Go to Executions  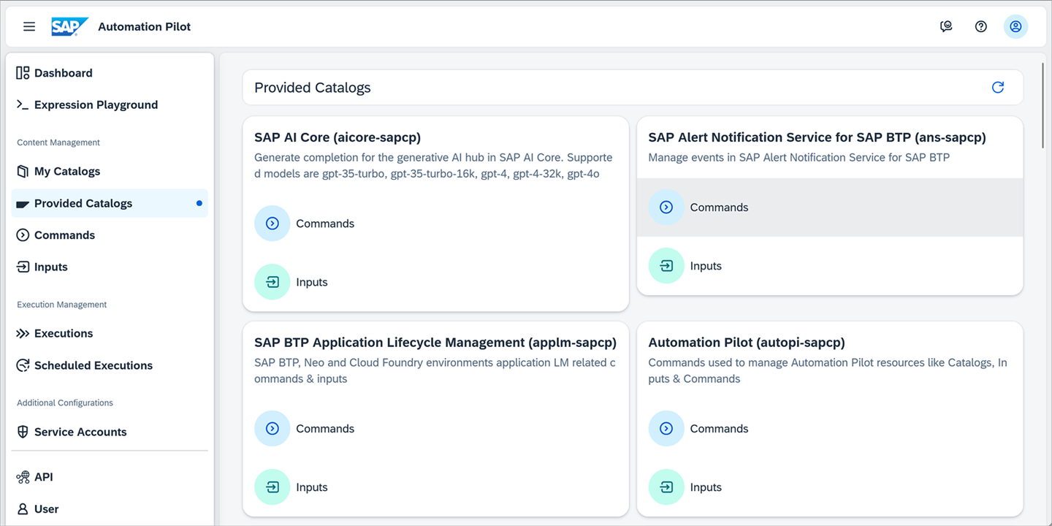tap(110, 333)
